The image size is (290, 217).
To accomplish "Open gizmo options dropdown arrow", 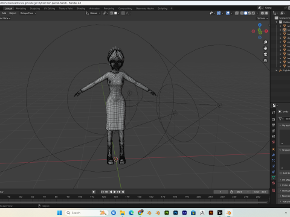I will coord(222,13).
